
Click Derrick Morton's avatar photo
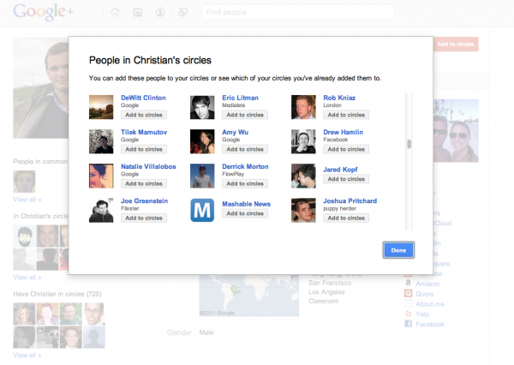tap(202, 177)
